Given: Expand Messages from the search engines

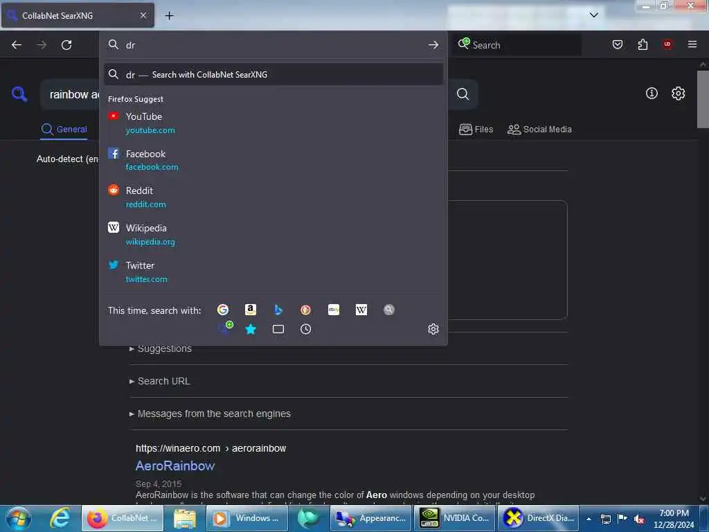Looking at the screenshot, I should pyautogui.click(x=210, y=414).
